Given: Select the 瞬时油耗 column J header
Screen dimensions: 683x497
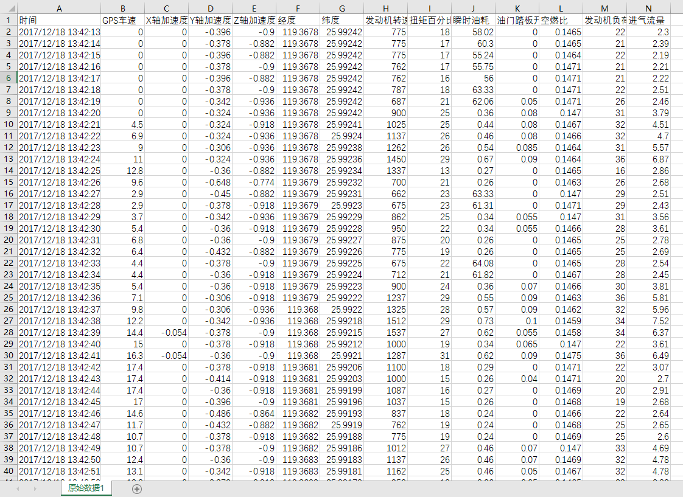Looking at the screenshot, I should tap(472, 9).
